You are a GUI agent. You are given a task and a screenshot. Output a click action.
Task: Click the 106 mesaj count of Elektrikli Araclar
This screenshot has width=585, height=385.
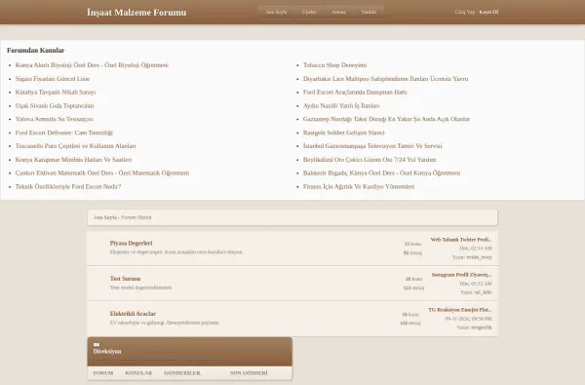pyautogui.click(x=410, y=323)
